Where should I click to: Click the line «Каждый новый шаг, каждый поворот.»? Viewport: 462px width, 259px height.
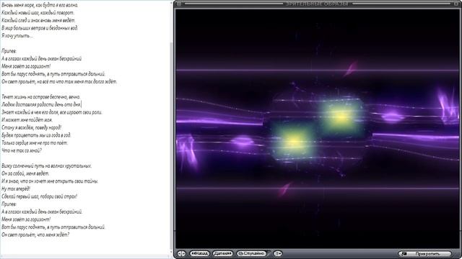point(38,13)
